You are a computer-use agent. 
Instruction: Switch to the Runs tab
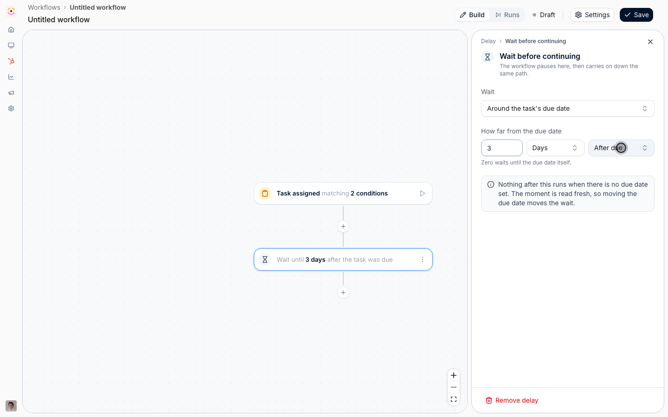point(507,15)
